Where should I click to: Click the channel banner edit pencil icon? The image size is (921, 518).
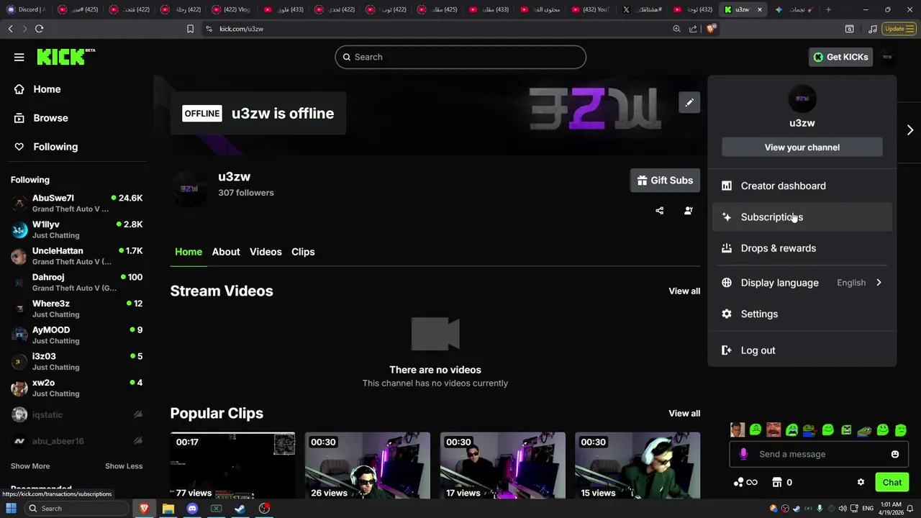(689, 103)
